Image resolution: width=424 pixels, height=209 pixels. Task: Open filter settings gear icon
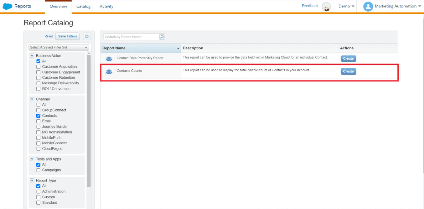[x=87, y=36]
